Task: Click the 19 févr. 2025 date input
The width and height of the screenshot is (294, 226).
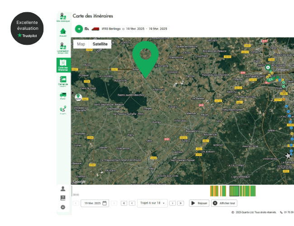Action: click(95, 203)
